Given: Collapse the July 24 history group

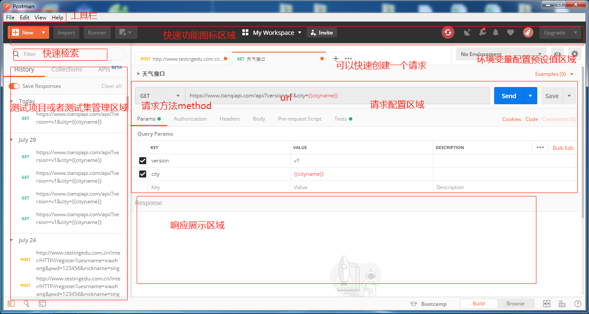Looking at the screenshot, I should tap(12, 240).
